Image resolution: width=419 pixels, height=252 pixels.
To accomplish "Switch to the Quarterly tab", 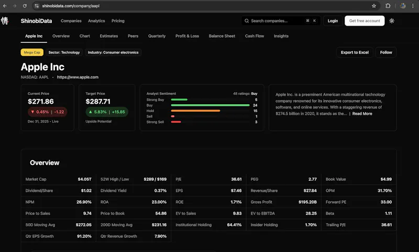I will 157,36.
